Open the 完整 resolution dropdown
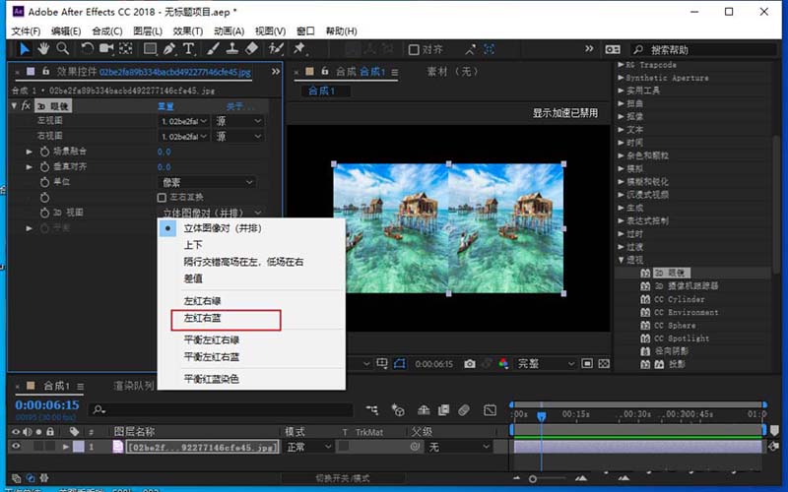 pyautogui.click(x=546, y=363)
